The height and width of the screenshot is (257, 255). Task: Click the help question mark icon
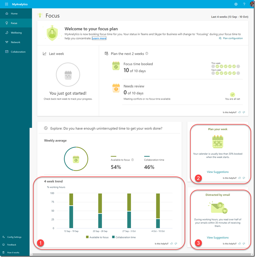[x=244, y=4]
